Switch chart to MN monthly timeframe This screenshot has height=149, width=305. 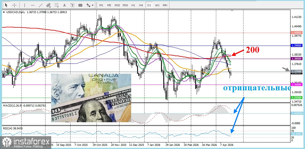(x=165, y=5)
